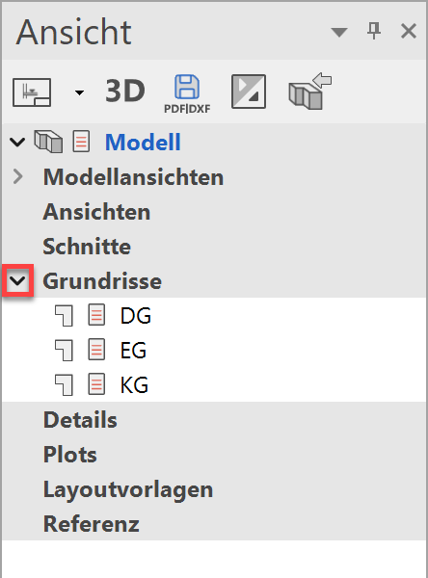The image size is (428, 578).
Task: Click the diagonal black-white contrast icon
Action: click(249, 92)
